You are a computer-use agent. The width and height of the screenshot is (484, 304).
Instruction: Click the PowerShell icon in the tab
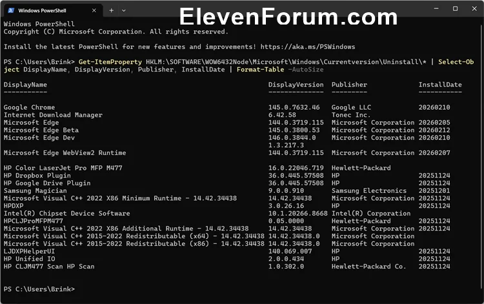coord(11,10)
